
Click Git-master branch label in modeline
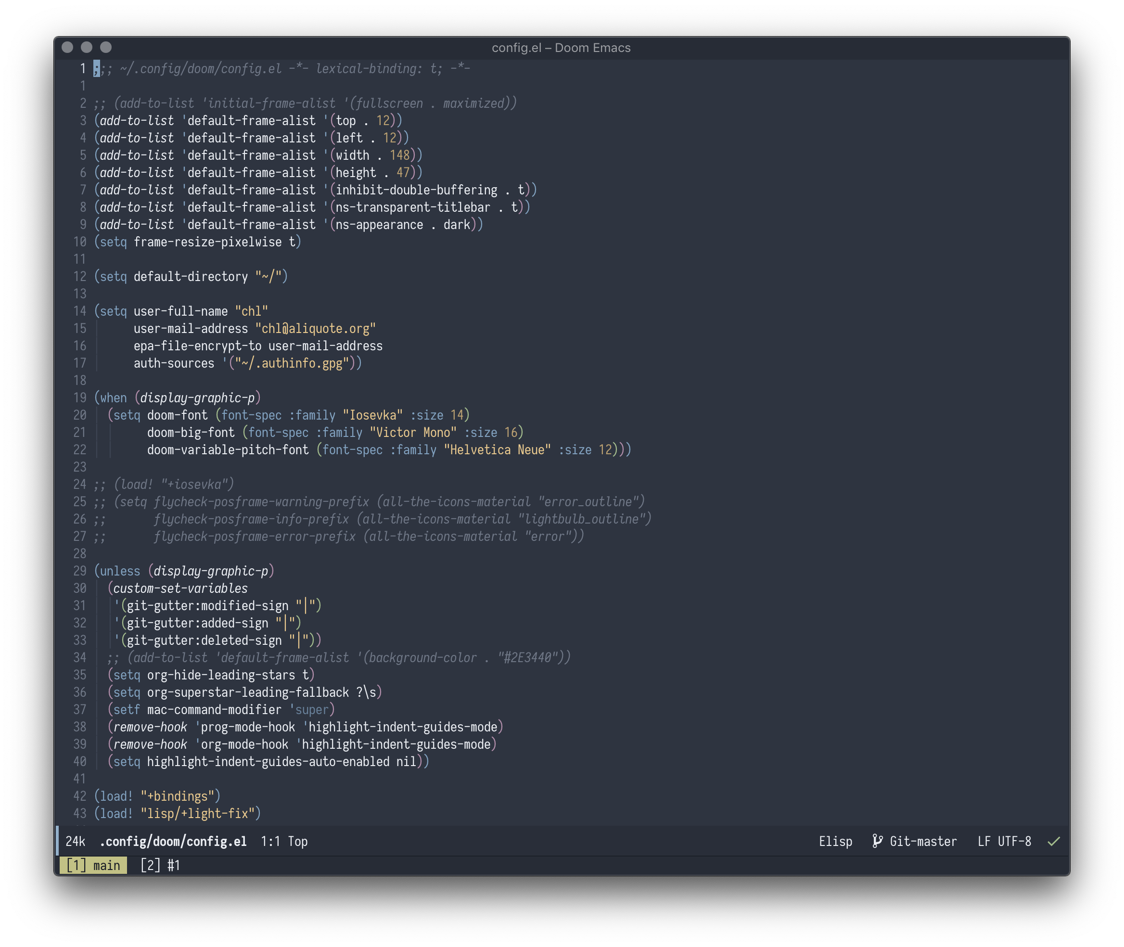pos(923,841)
